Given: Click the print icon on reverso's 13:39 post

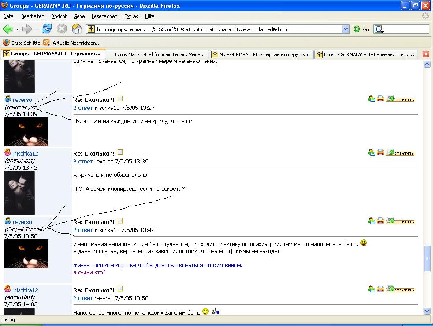Looking at the screenshot, I should 381,99.
